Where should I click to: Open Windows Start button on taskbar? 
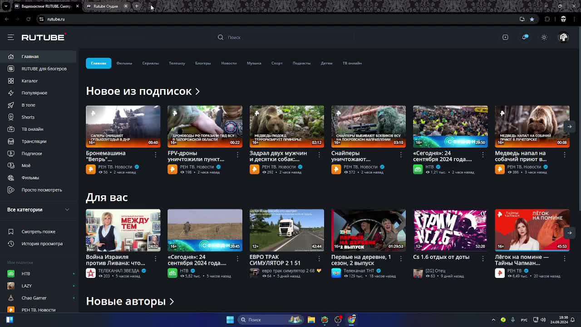point(230,320)
